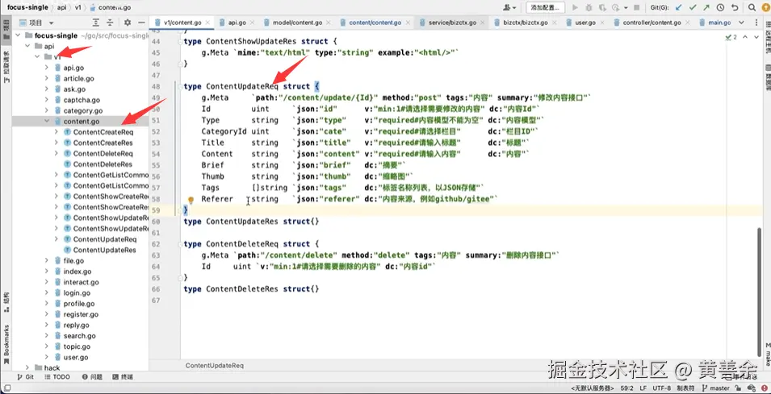Click the Debug bug icon

[589, 8]
